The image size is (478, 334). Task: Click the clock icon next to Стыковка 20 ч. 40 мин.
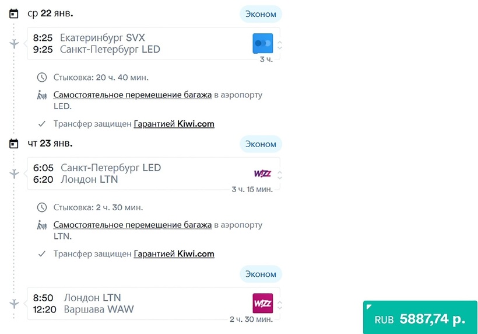[x=42, y=77]
